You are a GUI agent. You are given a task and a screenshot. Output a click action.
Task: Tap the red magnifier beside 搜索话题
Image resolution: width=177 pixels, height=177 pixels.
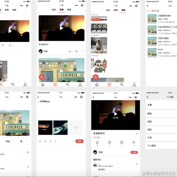149,11
